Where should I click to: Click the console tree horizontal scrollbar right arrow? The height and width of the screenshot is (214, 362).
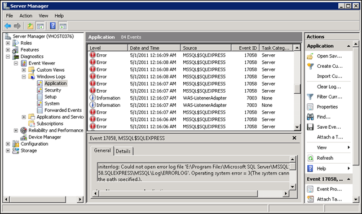(80, 199)
